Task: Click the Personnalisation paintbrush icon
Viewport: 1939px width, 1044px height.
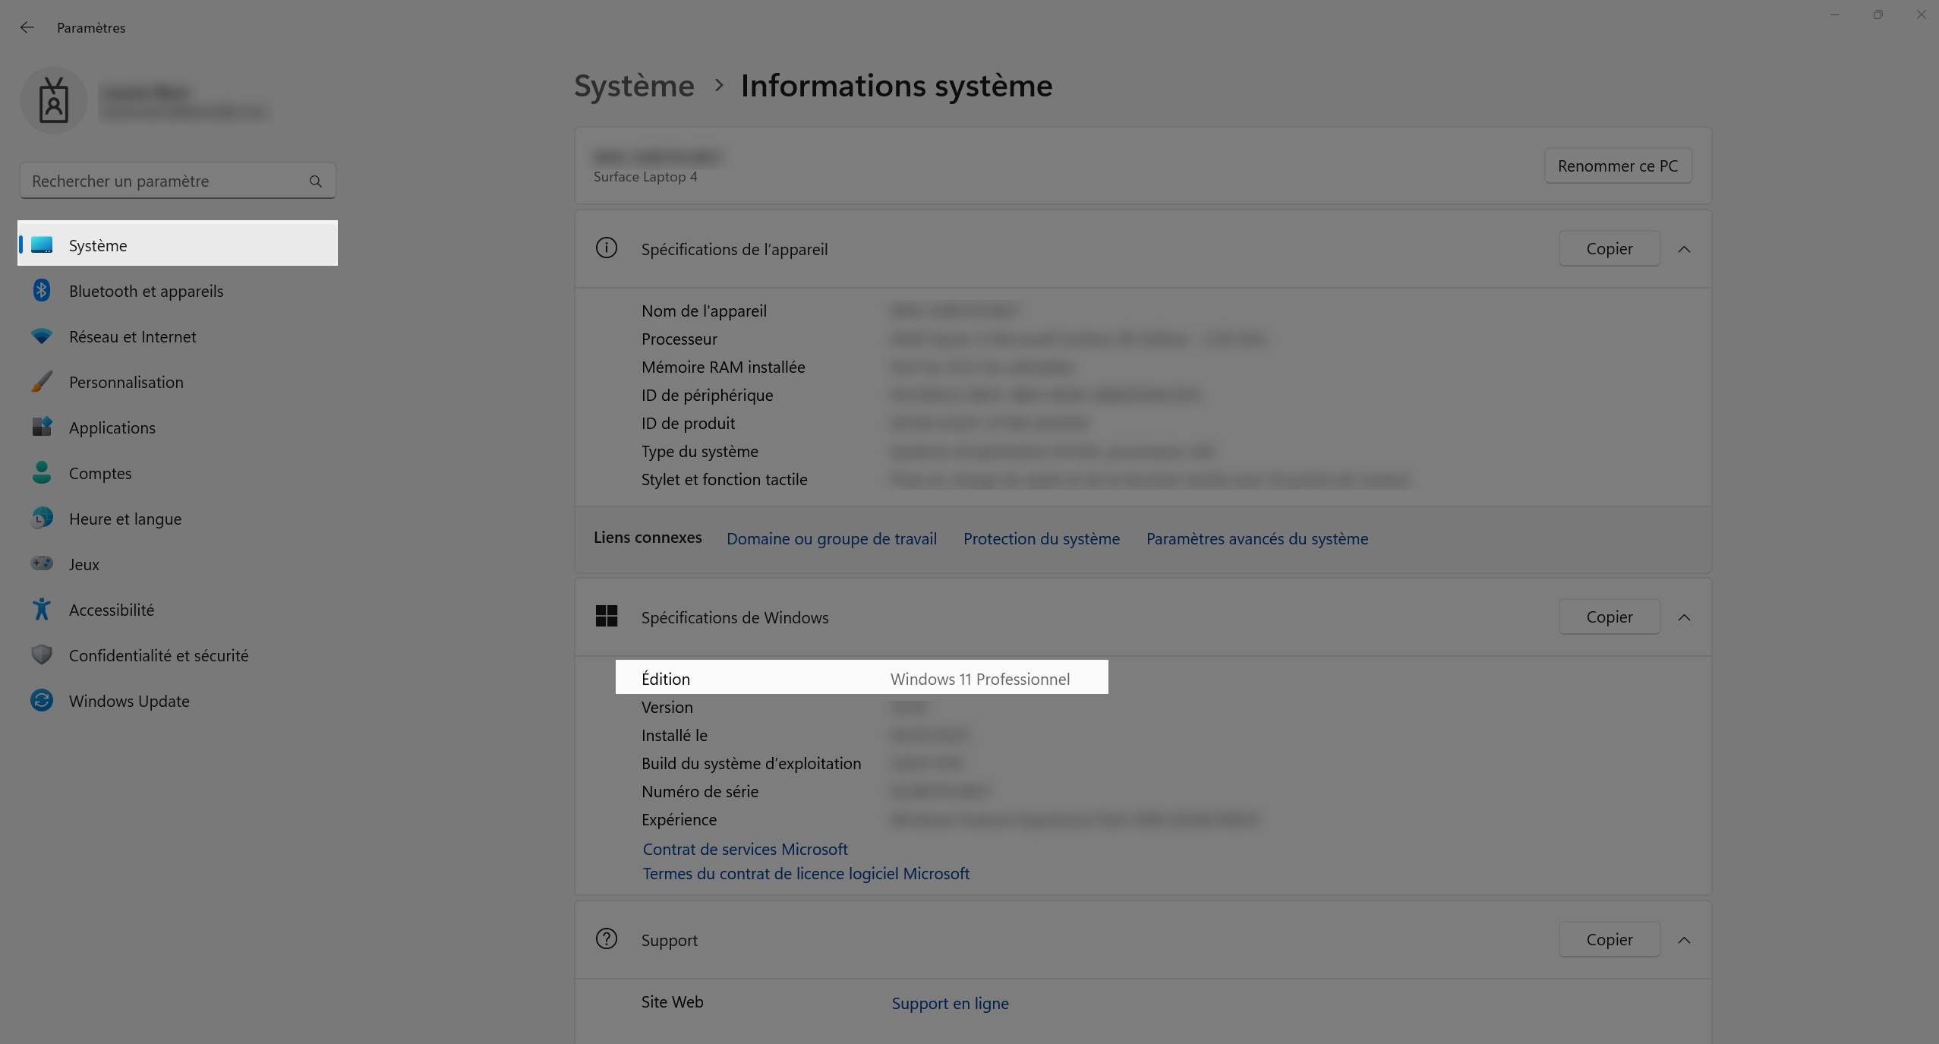Action: pos(42,382)
